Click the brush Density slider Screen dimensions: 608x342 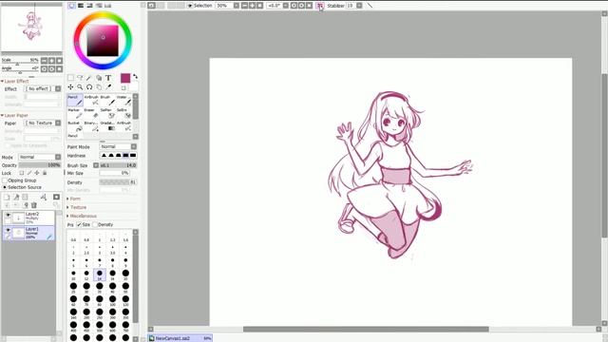tap(118, 182)
